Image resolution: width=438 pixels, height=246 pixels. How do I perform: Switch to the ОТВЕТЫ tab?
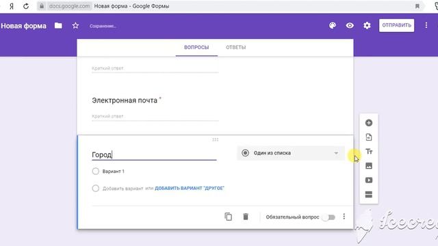[235, 47]
